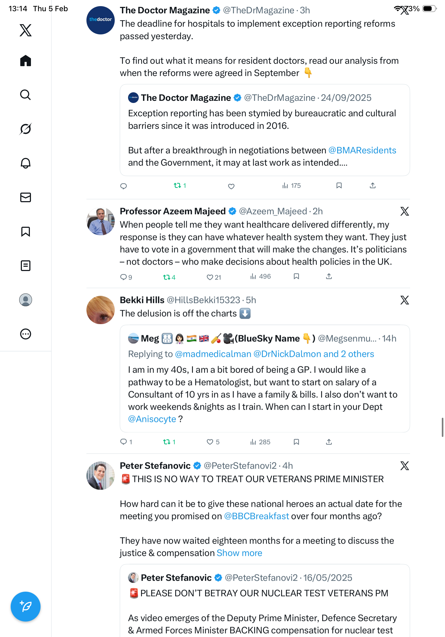The height and width of the screenshot is (637, 445).
Task: Open Profile from the sidebar
Action: coord(26,300)
